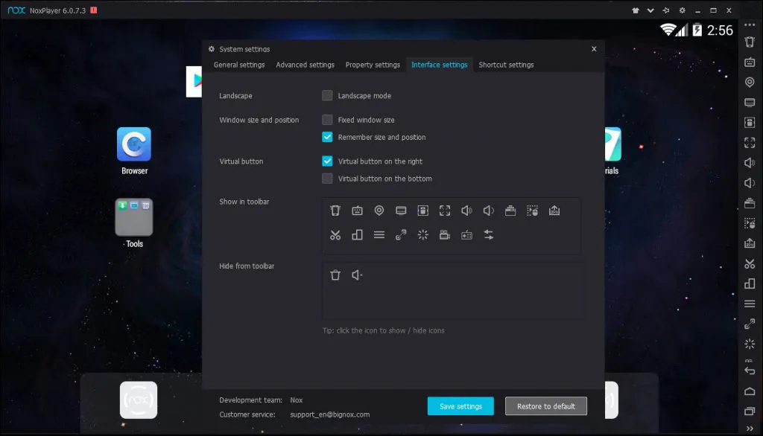Viewport: 763px width, 436px height.
Task: Click the Video recorder icon under Show in toolbar
Action: point(445,234)
